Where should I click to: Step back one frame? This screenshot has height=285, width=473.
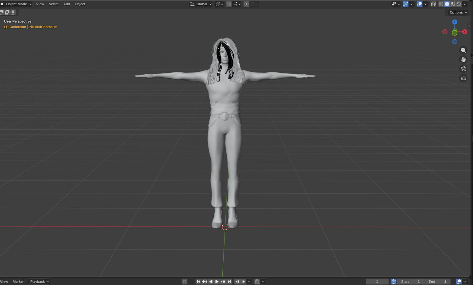click(x=237, y=282)
